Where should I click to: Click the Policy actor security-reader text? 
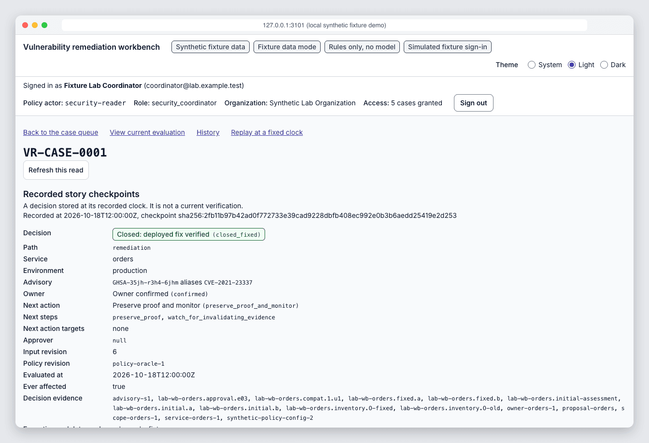pyautogui.click(x=75, y=103)
